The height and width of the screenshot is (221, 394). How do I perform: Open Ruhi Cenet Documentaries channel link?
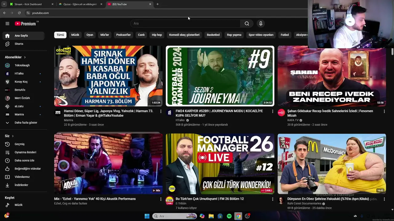click(304, 204)
